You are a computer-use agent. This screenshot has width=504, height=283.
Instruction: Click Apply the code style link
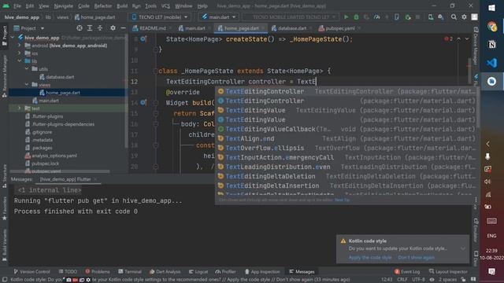[370, 258]
